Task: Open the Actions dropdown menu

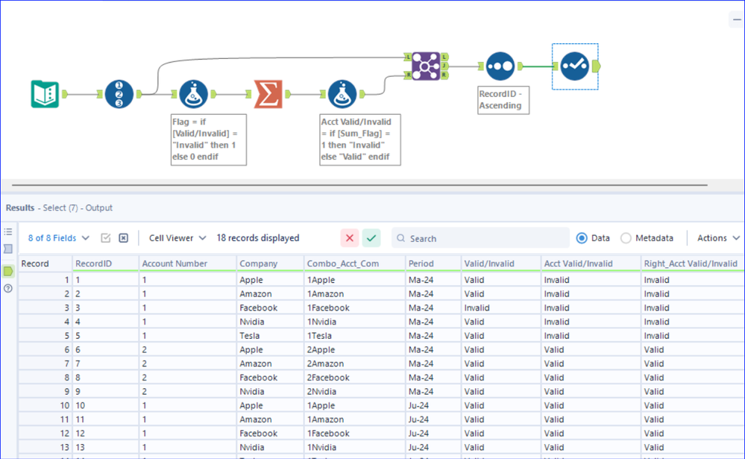Action: 718,238
